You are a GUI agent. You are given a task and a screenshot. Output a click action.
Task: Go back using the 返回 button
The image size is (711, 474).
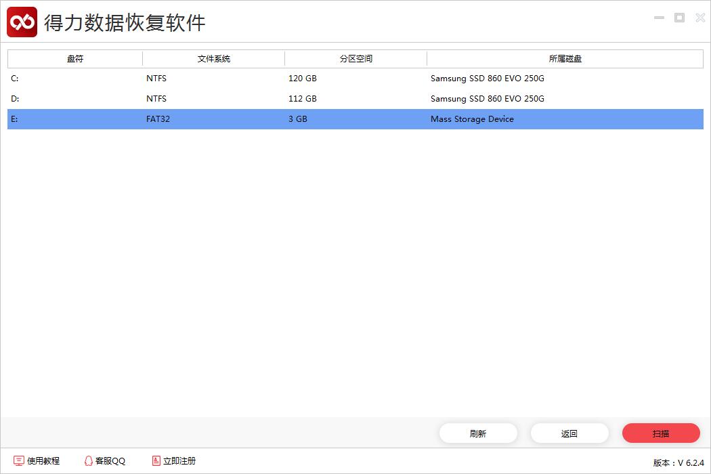[569, 433]
